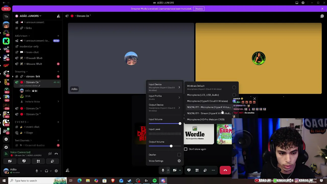The image size is (327, 184).
Task: Collapse the Streaming category
Action: coord(21,72)
